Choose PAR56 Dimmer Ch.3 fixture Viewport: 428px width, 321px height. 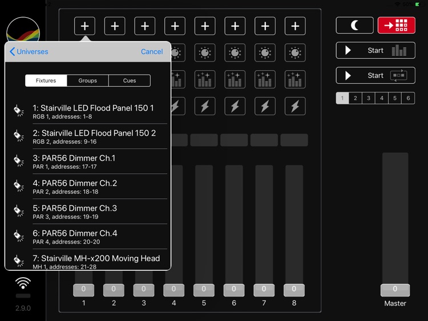(87, 212)
